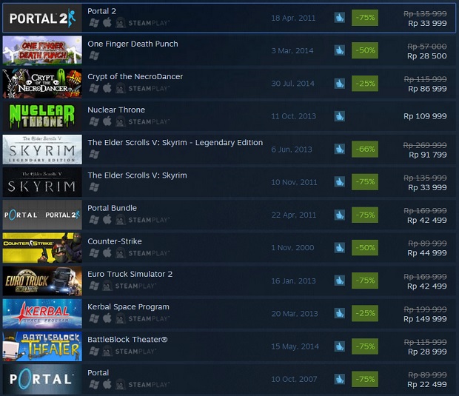The height and width of the screenshot is (396, 459).
Task: Click the Apple platform icon under Crypt of the NecroDancer
Action: 107,88
